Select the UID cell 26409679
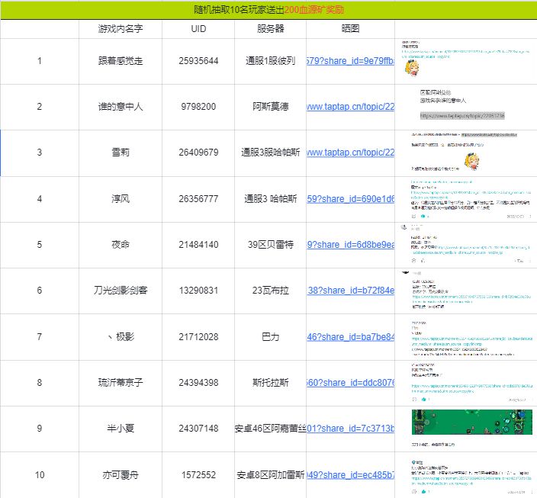The width and height of the screenshot is (537, 498). pos(198,153)
